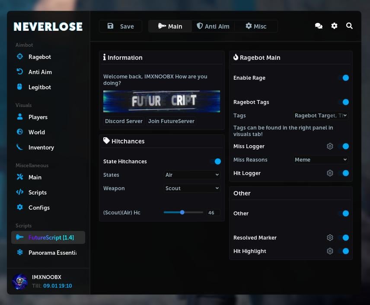This screenshot has width=370, height=305.
Task: Open the Miss Reasons dropdown showing Meme
Action: [x=320, y=159]
